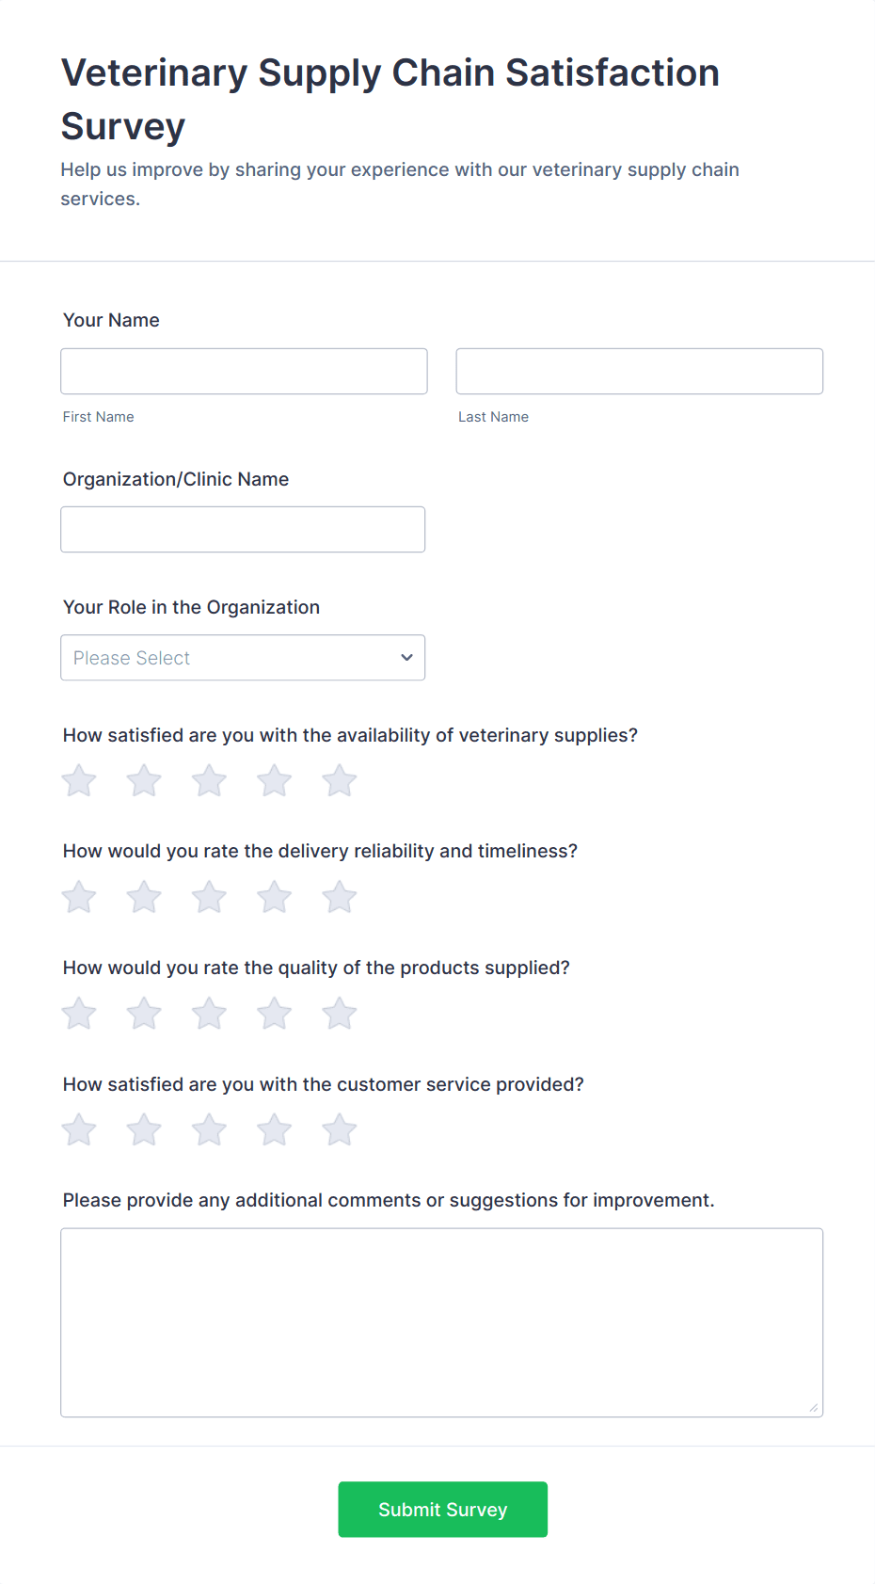Give product quality five stars
The width and height of the screenshot is (875, 1584).
coord(339,1015)
